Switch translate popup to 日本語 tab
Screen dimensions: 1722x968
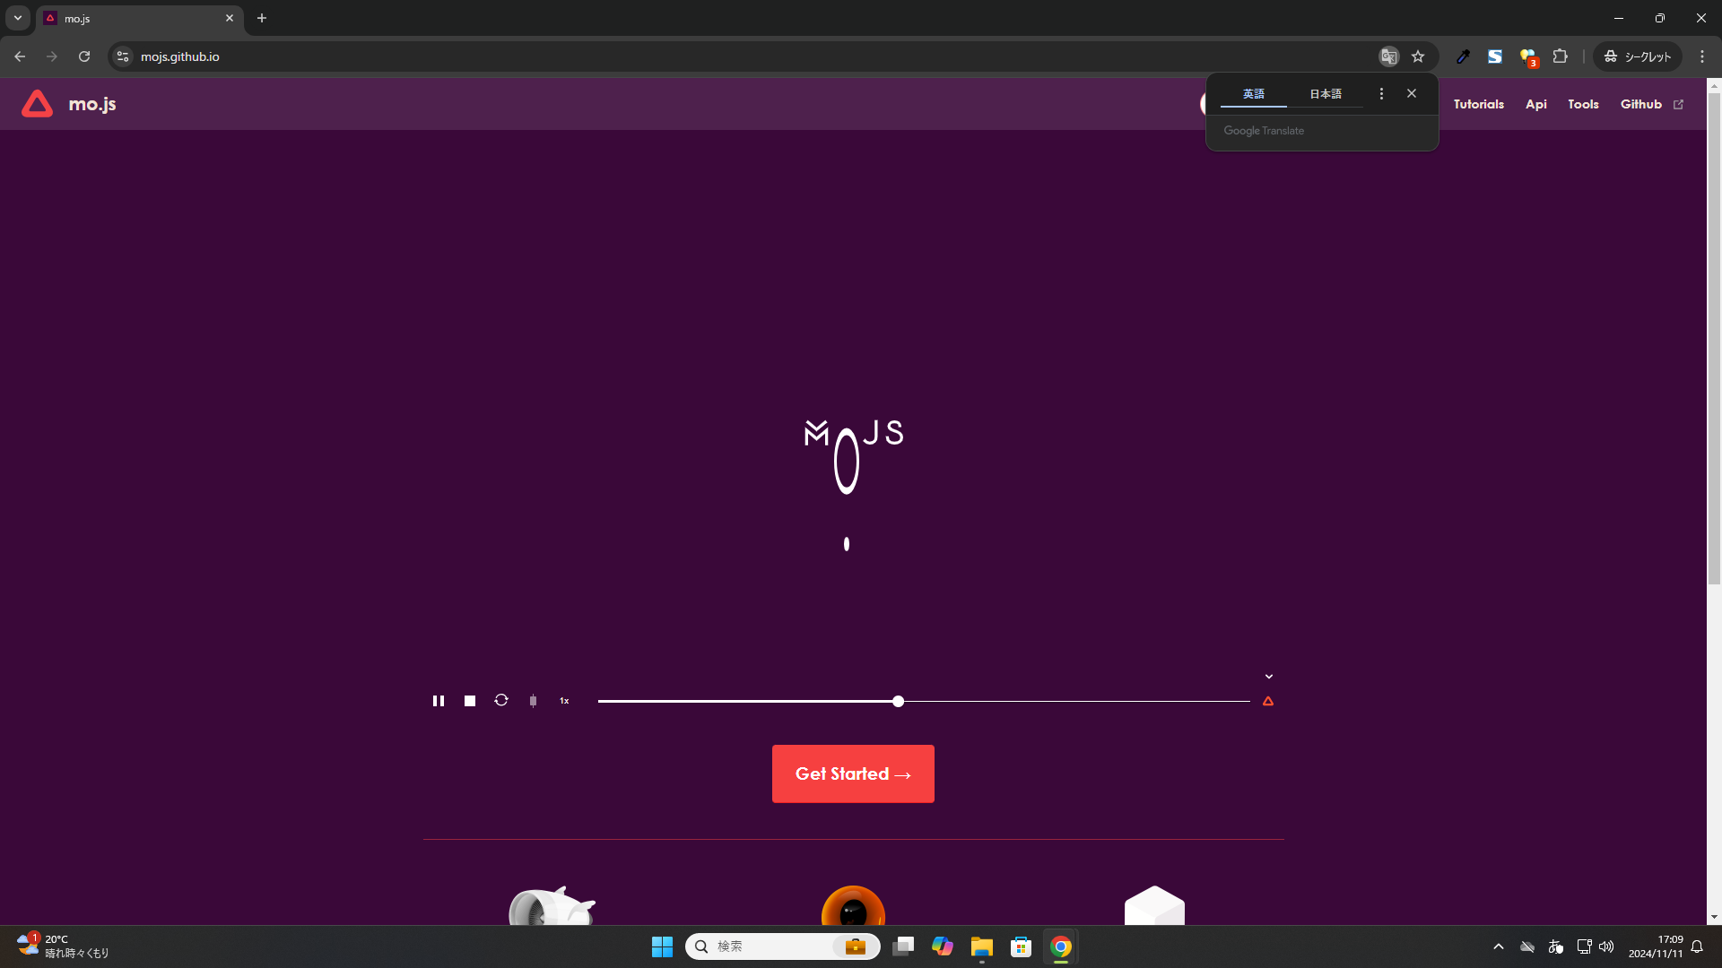[1325, 94]
